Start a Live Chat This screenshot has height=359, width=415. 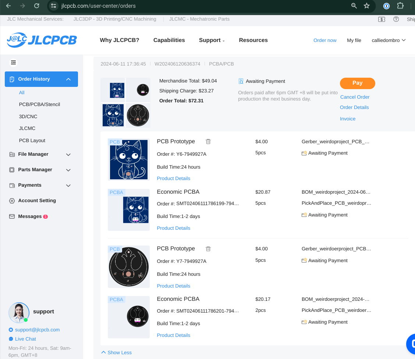(25, 339)
